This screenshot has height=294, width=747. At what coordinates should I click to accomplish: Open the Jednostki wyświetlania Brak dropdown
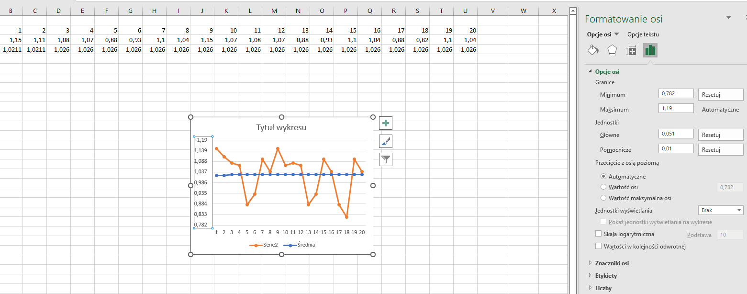pyautogui.click(x=721, y=210)
